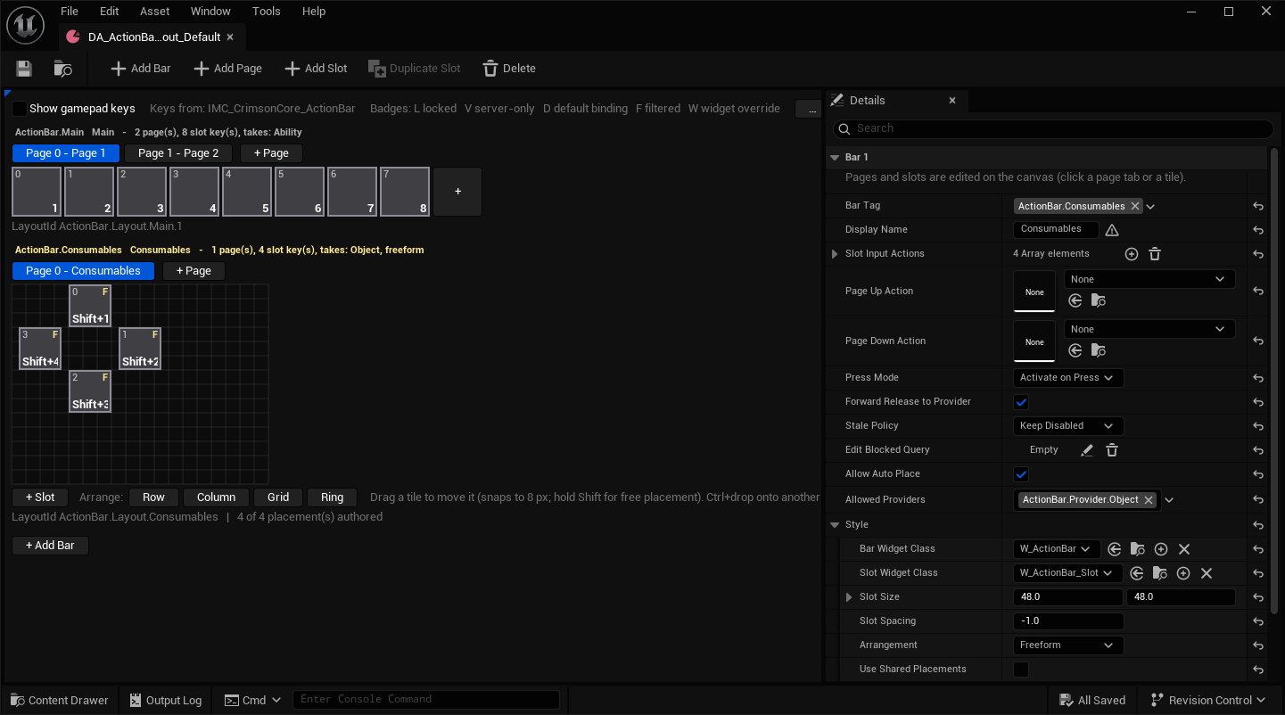
Task: Remove the ActionBar.Consumables tag from Bar Tag
Action: point(1135,206)
